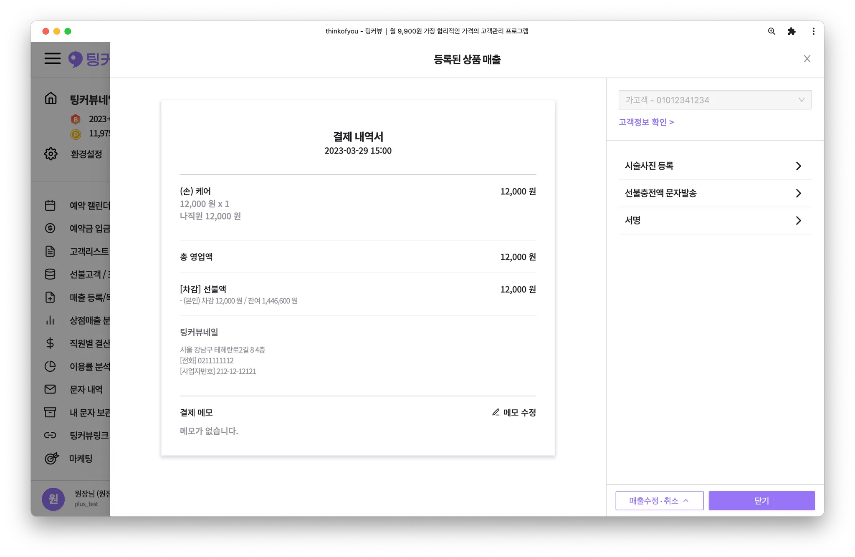
Task: Click the hamburger menu icon
Action: [x=53, y=58]
